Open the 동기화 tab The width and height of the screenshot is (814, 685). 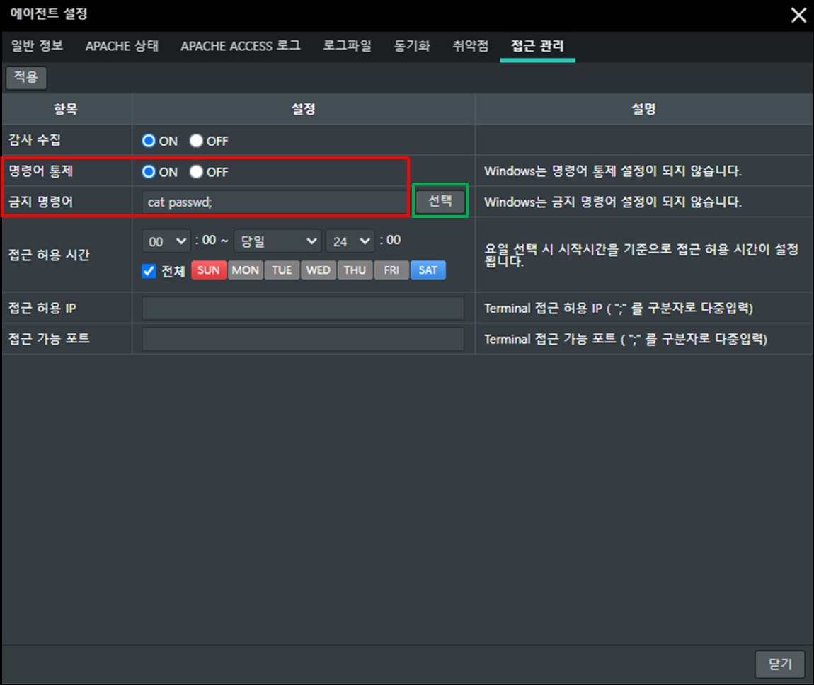(412, 46)
